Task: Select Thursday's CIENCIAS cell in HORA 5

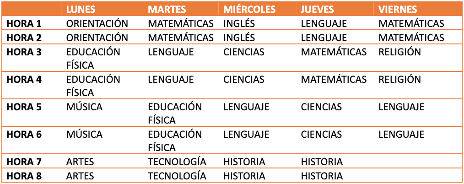Action: click(x=321, y=107)
